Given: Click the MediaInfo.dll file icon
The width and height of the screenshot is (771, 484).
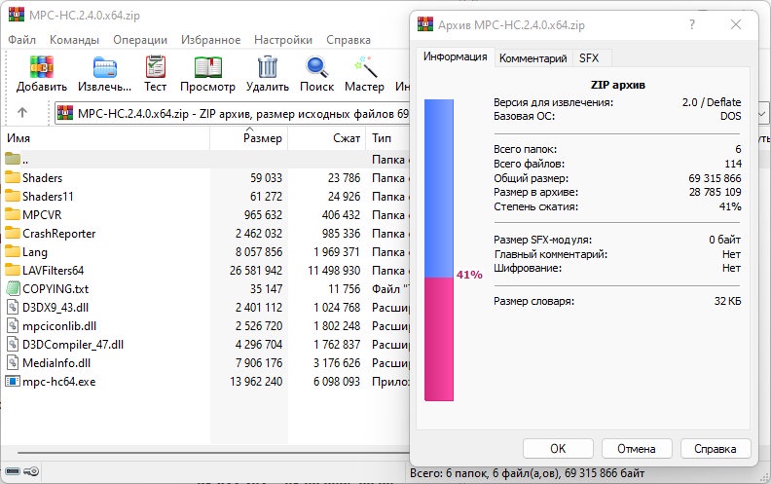Looking at the screenshot, I should (x=13, y=362).
